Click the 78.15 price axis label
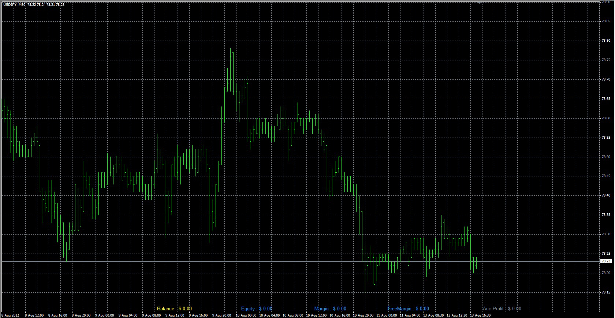Screen dimensions: 615x318 tap(606, 292)
